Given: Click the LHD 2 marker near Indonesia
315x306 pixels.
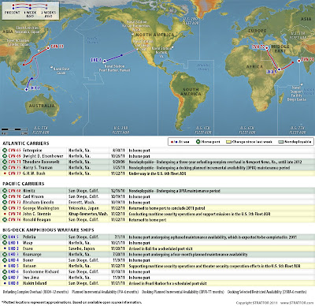Looking at the screenshot, I should coord(26,90).
